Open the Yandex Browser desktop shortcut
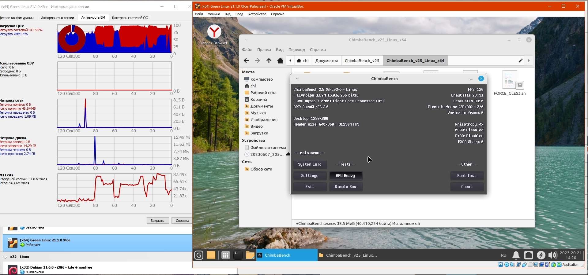This screenshot has height=275, width=588. 214,35
